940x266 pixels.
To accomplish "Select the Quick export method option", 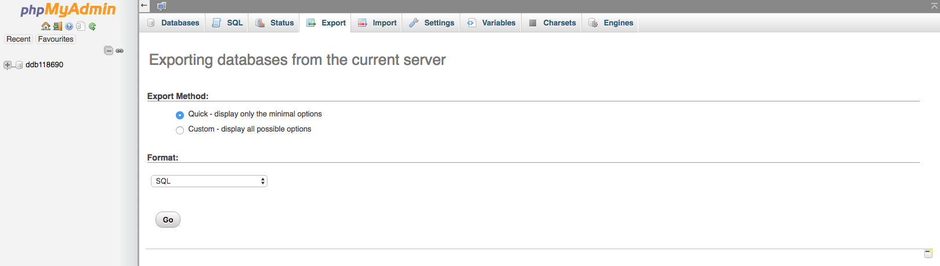I will tap(180, 115).
